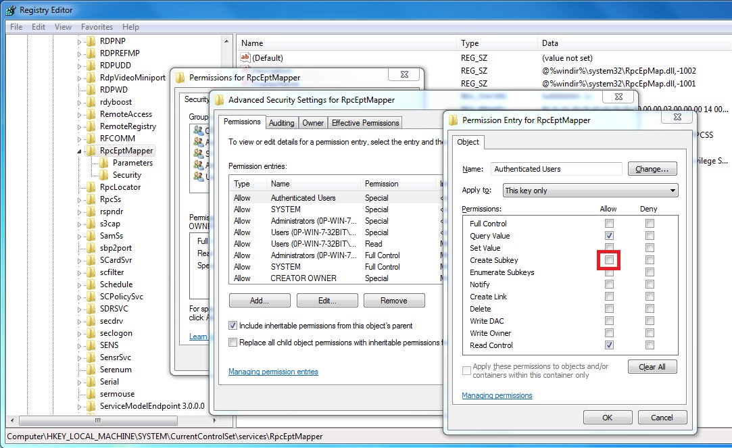
Task: Expand the scfilter tree node
Action: [x=79, y=273]
